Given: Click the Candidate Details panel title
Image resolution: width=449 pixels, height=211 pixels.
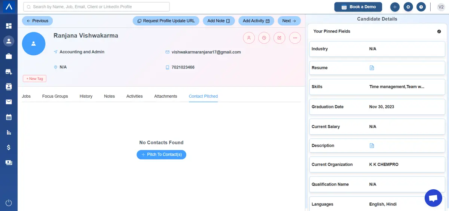Looking at the screenshot, I should click(377, 19).
